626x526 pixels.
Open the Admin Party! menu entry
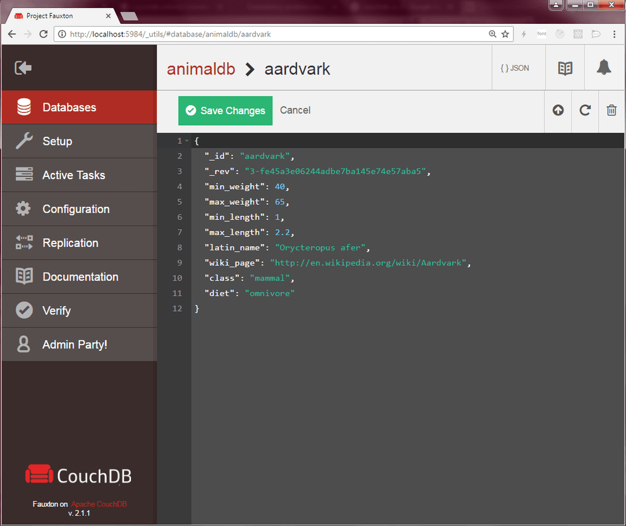click(23, 344)
